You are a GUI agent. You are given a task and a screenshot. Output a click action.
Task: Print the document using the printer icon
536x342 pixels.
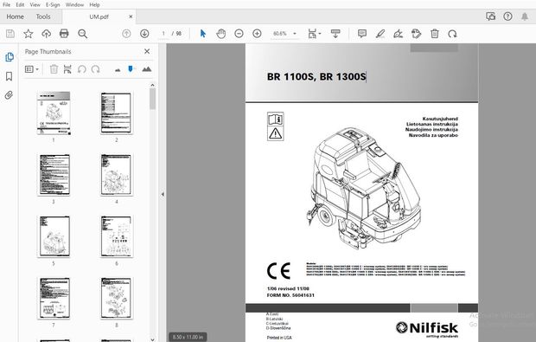[64, 34]
